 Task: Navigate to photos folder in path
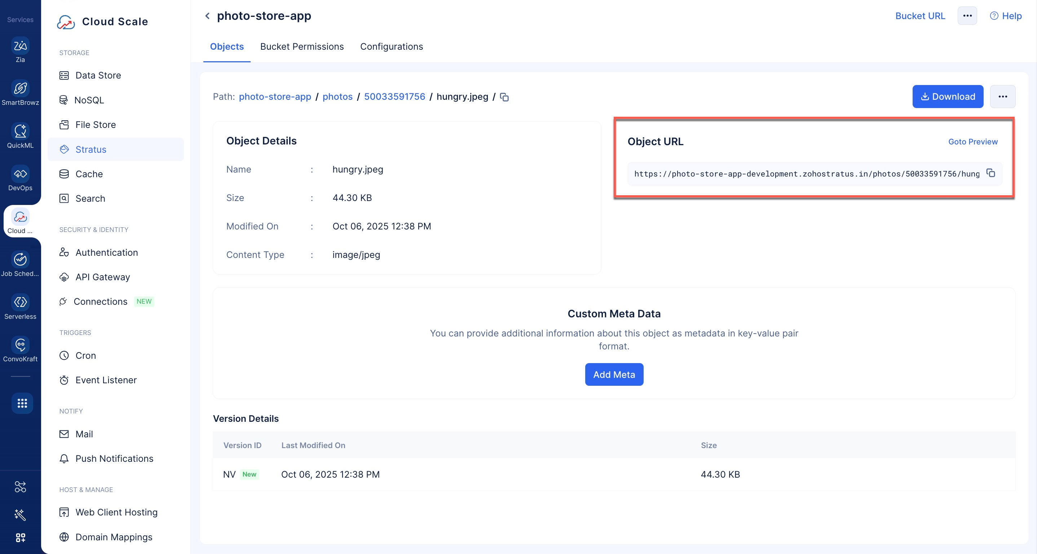pos(337,97)
